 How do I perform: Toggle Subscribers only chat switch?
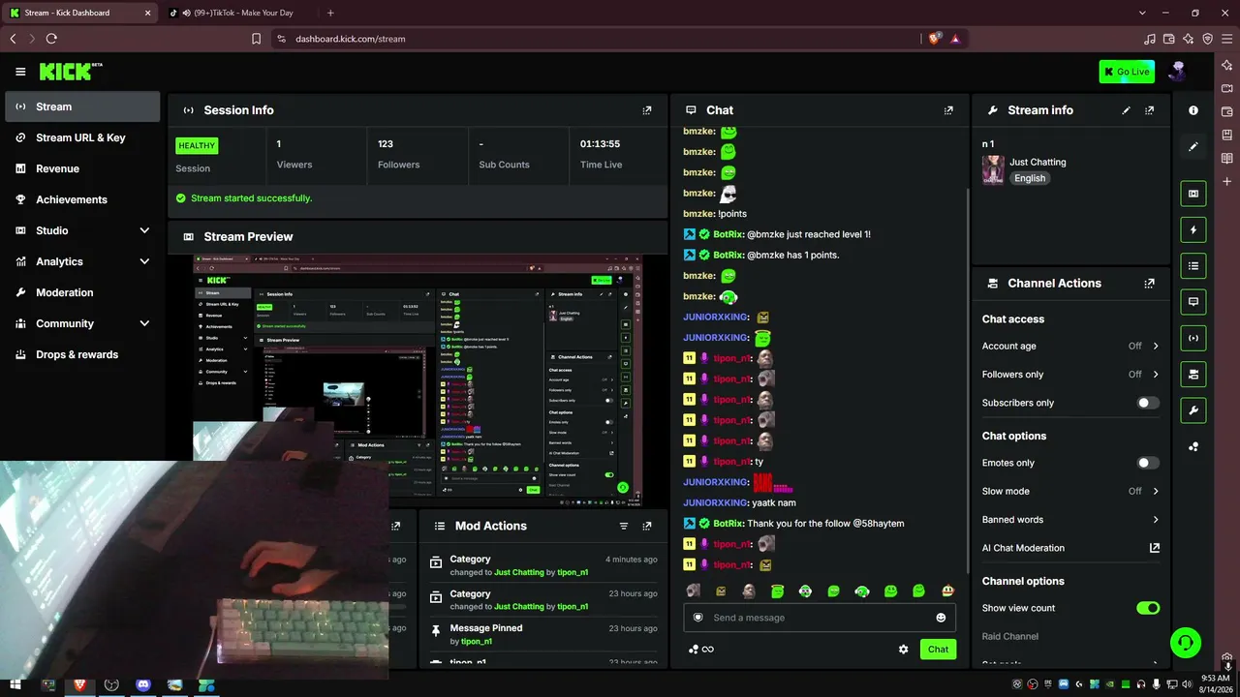pyautogui.click(x=1148, y=403)
